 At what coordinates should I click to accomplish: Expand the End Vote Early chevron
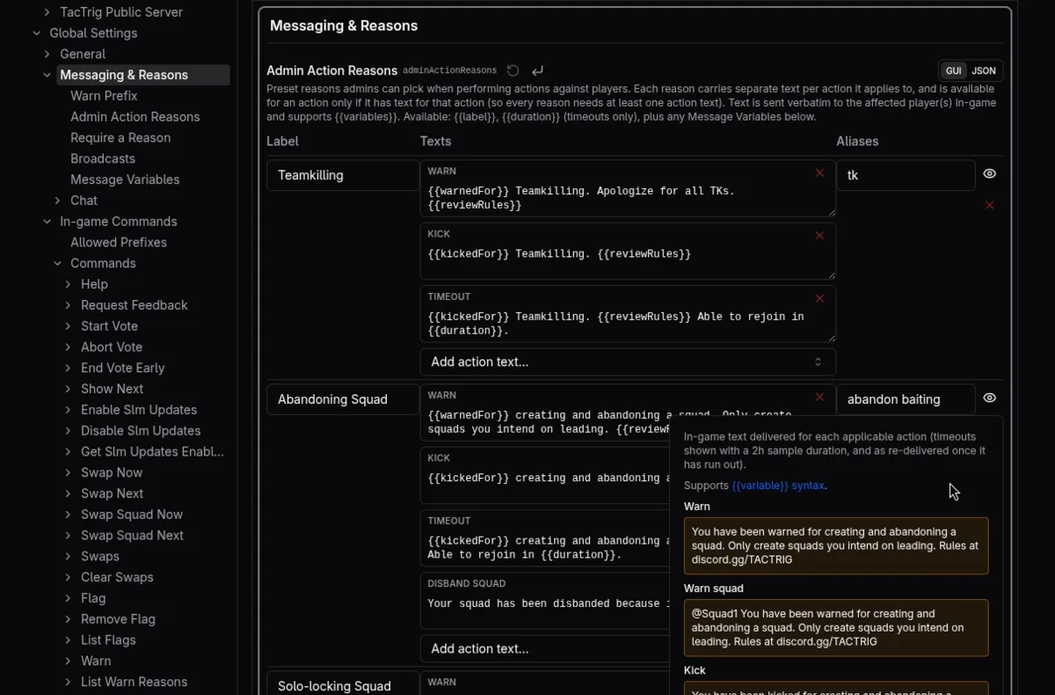68,368
